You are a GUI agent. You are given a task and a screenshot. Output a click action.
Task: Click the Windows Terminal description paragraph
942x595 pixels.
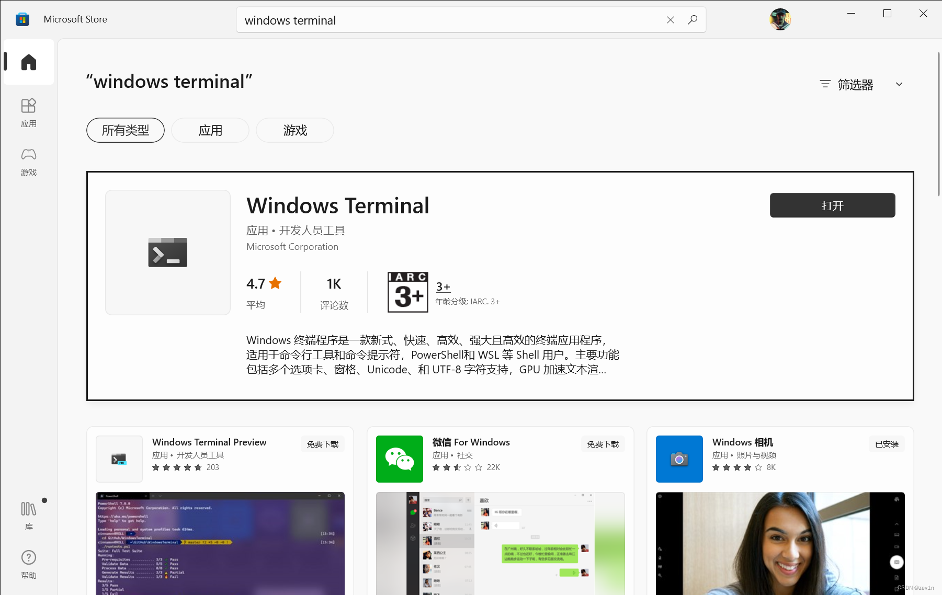pos(433,355)
